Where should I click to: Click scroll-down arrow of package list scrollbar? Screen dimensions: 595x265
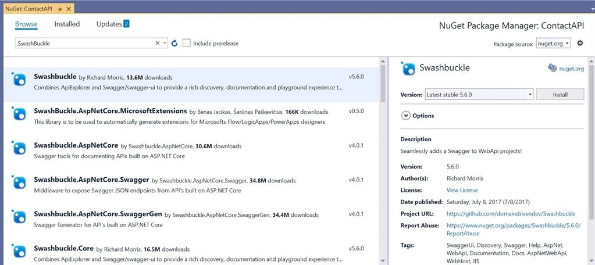coord(383,261)
